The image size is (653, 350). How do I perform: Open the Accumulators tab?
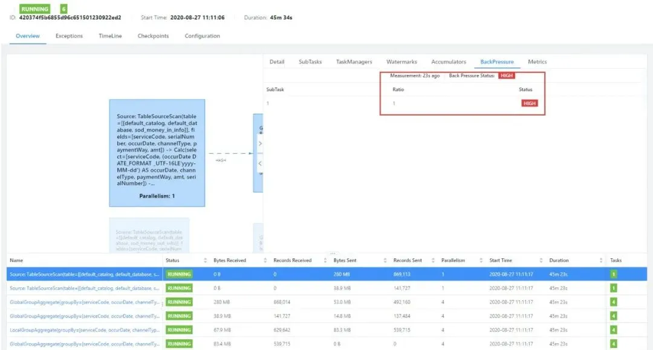pos(449,62)
